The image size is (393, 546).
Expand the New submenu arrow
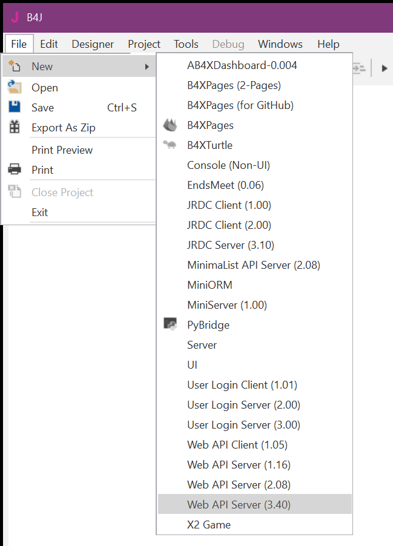pyautogui.click(x=147, y=67)
